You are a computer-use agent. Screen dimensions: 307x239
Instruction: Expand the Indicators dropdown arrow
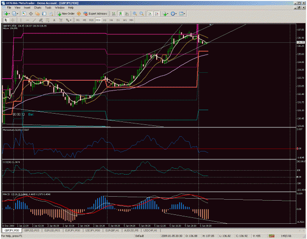click(x=167, y=14)
